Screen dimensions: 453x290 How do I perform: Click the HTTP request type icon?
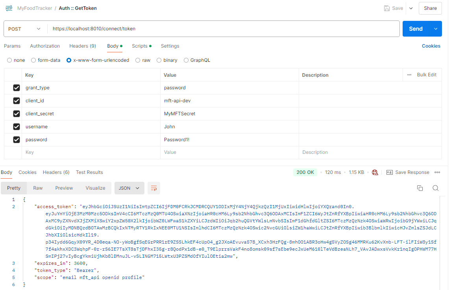9,8
